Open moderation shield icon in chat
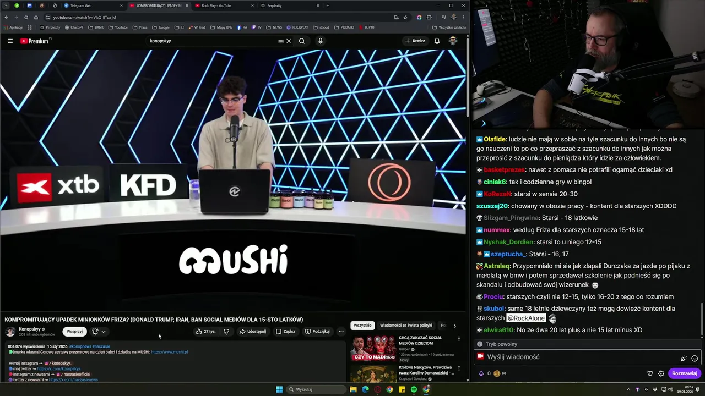 pos(650,373)
